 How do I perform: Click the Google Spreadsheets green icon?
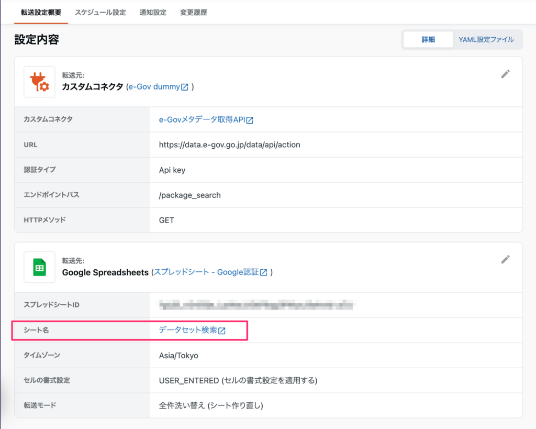pos(39,267)
